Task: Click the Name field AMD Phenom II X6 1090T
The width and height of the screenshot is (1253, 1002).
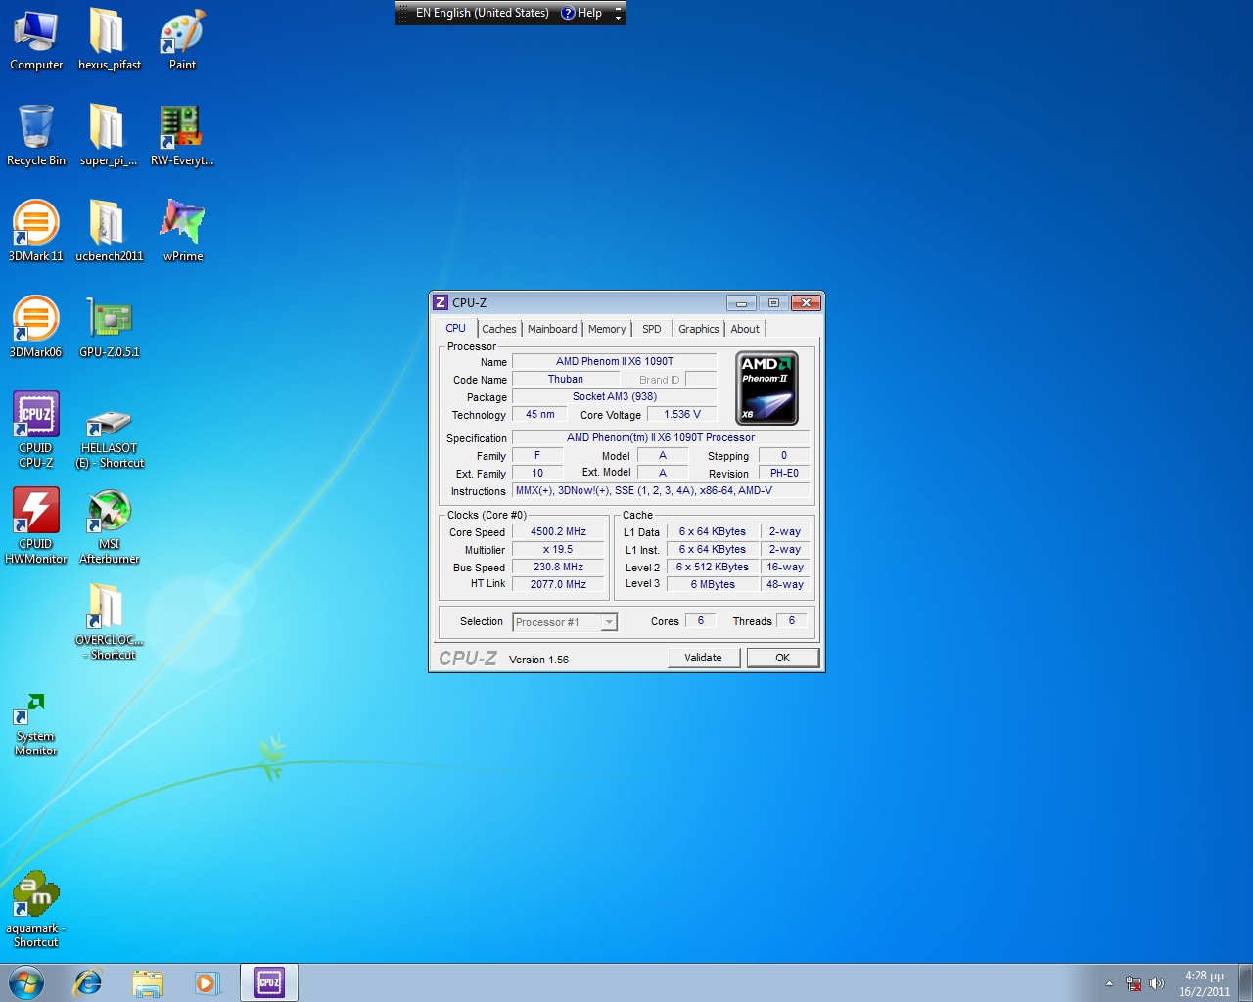Action: pos(615,362)
